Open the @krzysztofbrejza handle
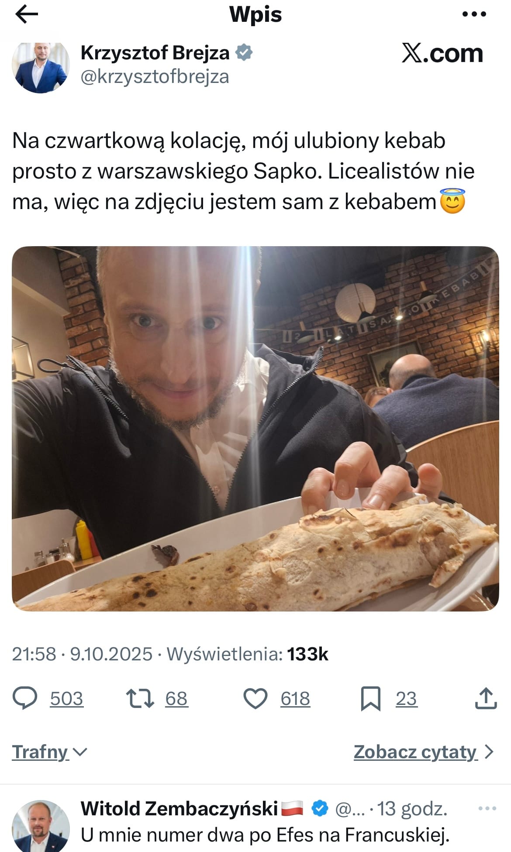The image size is (511, 852). 155,77
